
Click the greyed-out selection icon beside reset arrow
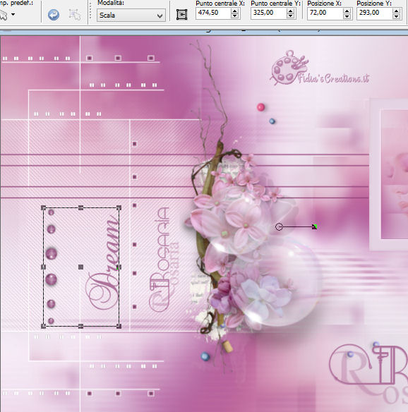coord(75,15)
